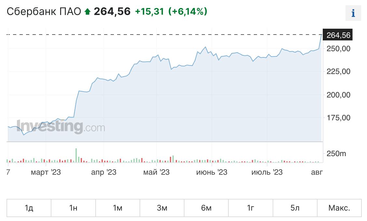Show the 5л chart period
The height and width of the screenshot is (221, 367).
[x=295, y=208]
